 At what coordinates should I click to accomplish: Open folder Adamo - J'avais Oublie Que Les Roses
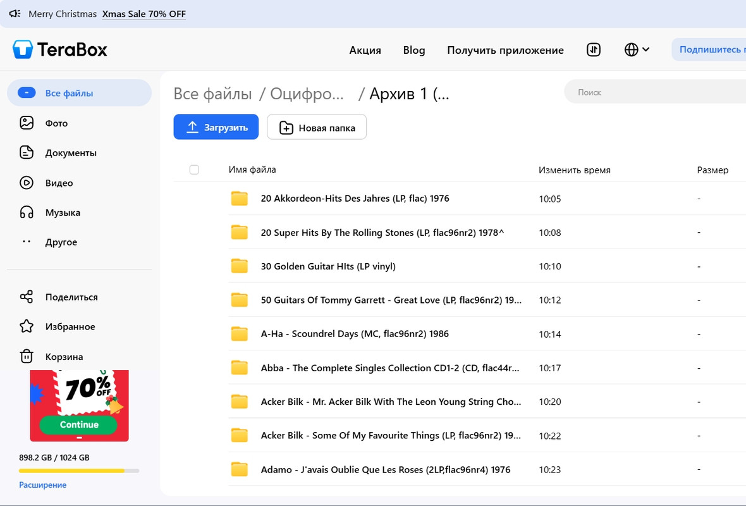[x=386, y=469]
